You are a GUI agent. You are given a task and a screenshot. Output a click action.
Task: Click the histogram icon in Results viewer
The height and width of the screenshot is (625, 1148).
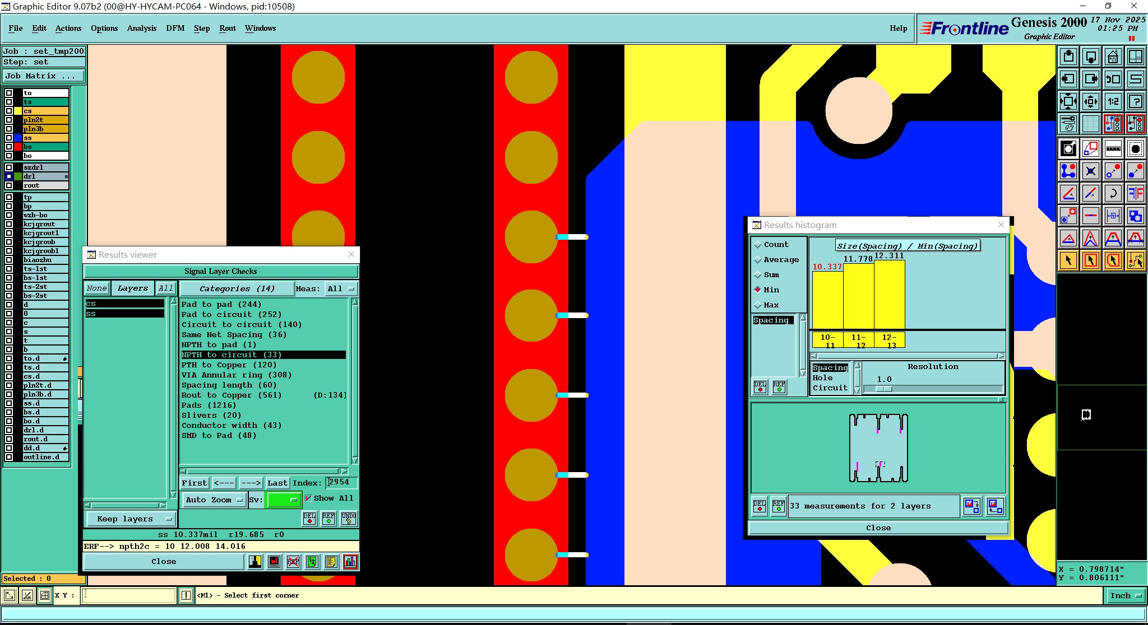click(x=350, y=561)
